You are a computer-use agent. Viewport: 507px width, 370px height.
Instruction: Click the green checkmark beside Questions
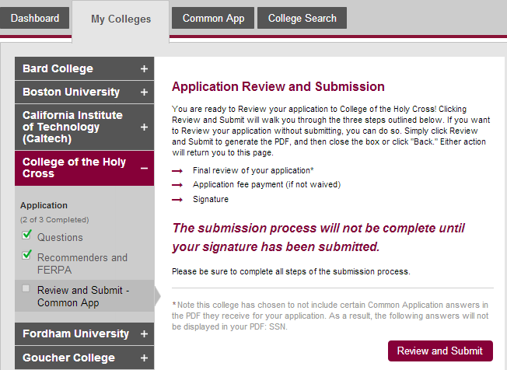pos(27,234)
